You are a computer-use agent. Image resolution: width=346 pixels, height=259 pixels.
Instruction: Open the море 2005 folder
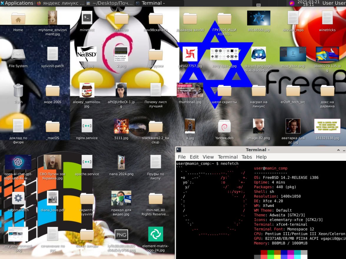[x=52, y=91]
